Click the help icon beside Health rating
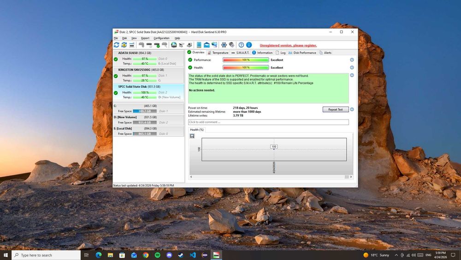 [352, 67]
